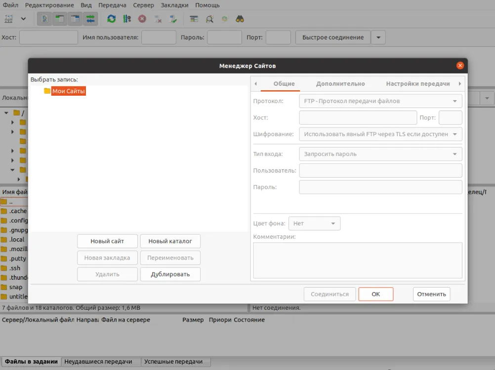Click the process queue toolbar icon
The width and height of the screenshot is (495, 370).
pyautogui.click(x=127, y=19)
